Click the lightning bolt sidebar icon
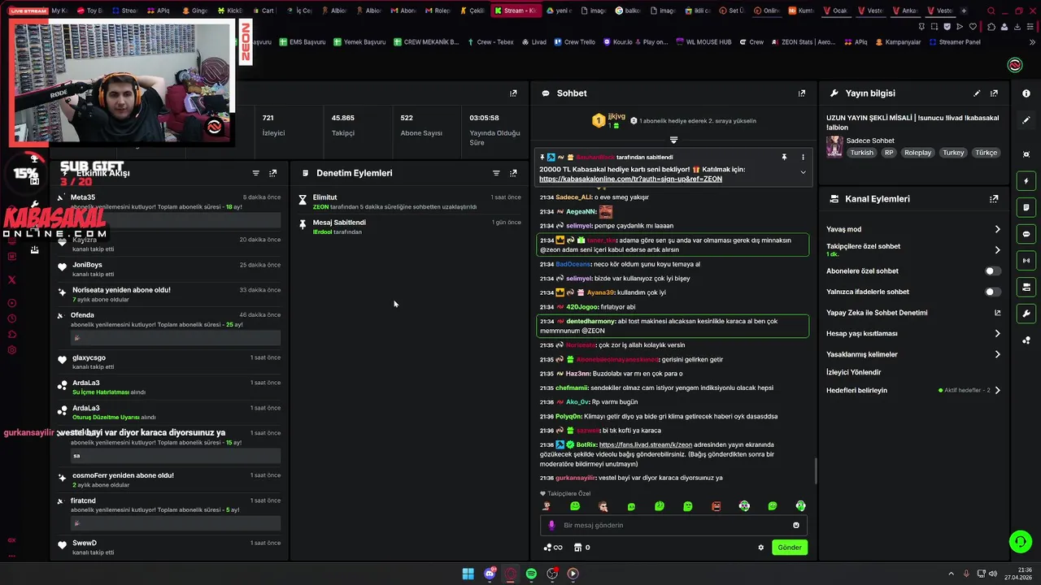This screenshot has width=1041, height=585. (1026, 181)
